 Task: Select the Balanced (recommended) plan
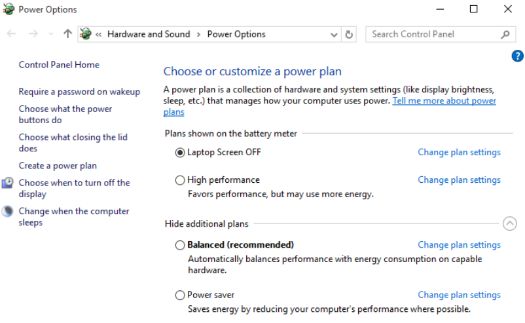click(180, 245)
